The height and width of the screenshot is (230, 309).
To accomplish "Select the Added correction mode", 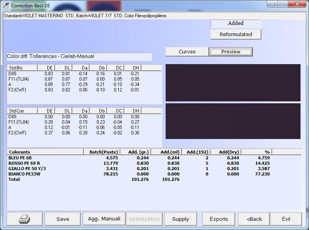I will click(236, 23).
